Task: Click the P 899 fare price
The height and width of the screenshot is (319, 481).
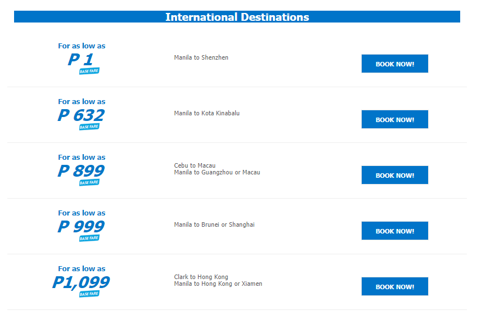Action: pos(81,171)
